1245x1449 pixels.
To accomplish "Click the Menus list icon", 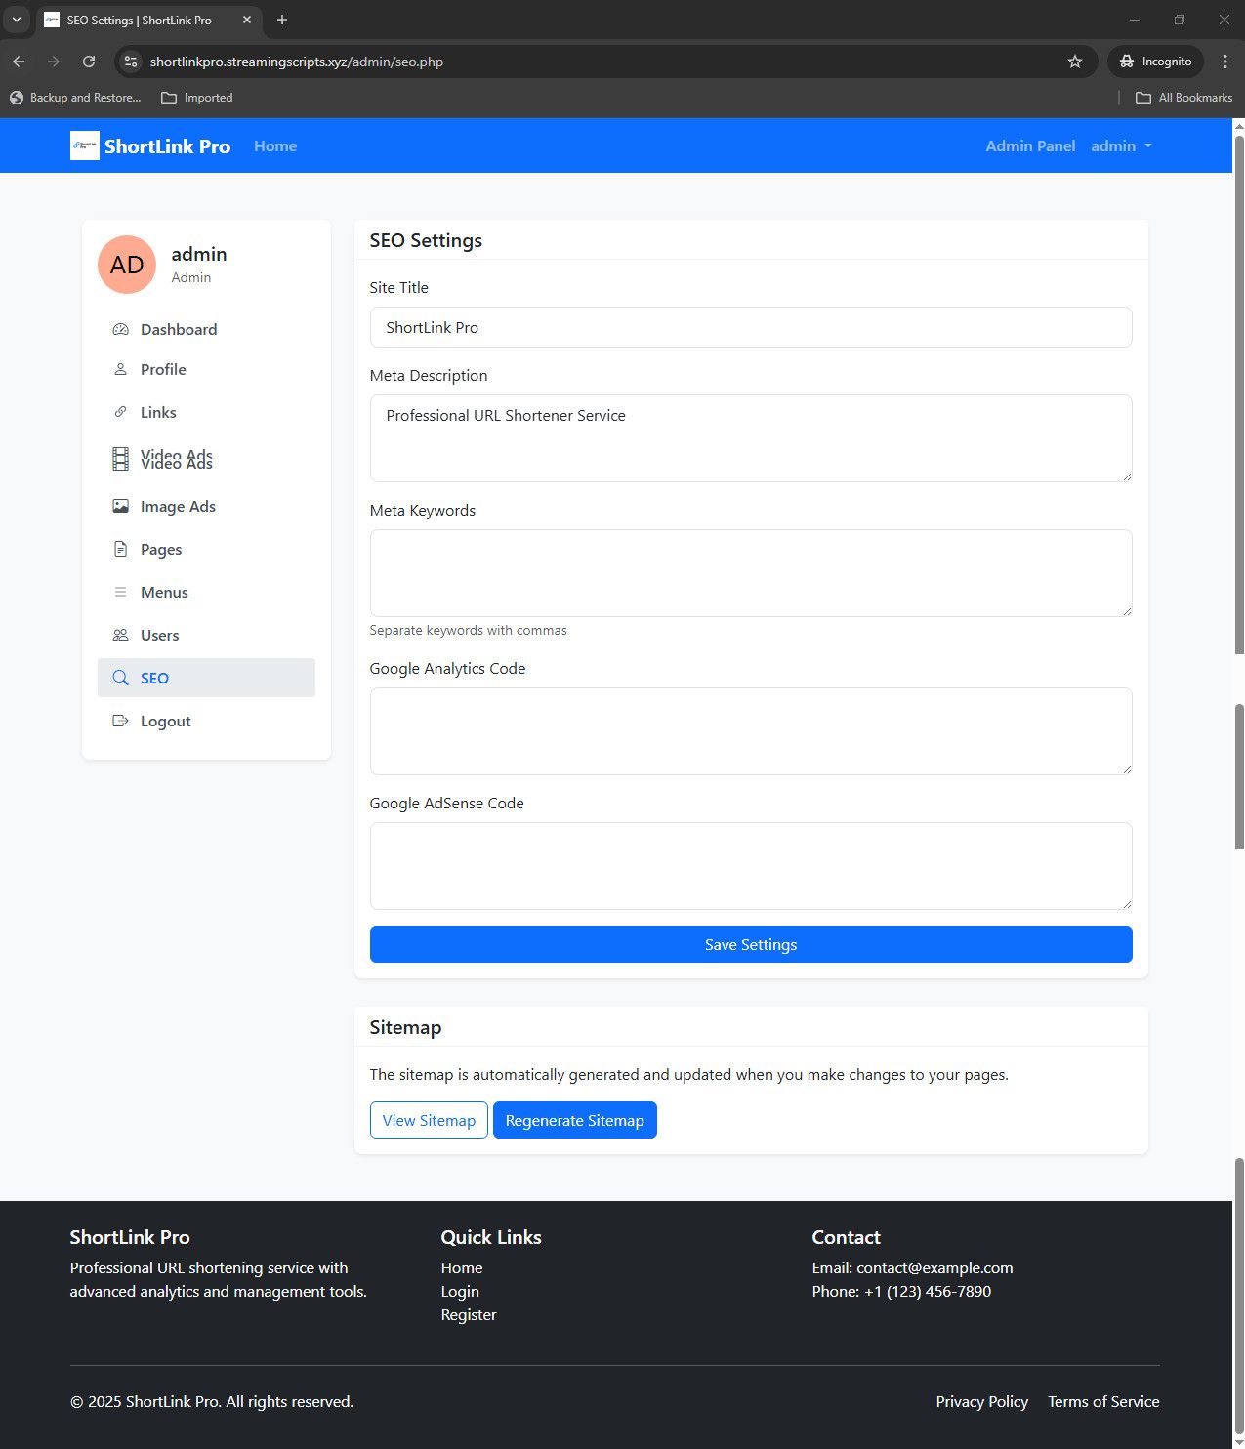I will coord(120,592).
